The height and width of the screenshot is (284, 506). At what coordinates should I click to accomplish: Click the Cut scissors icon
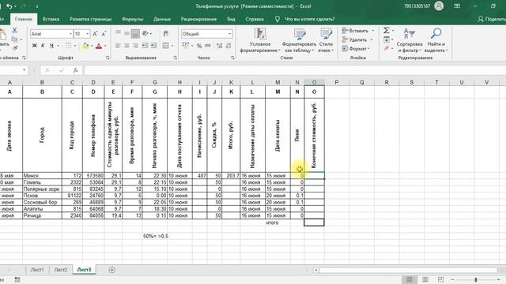14,30
